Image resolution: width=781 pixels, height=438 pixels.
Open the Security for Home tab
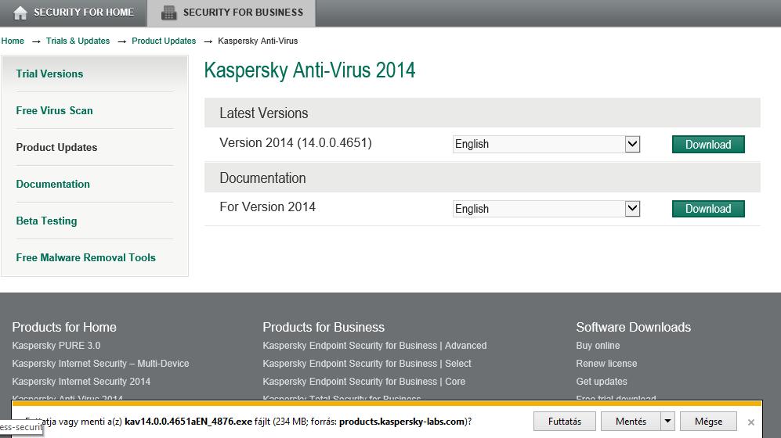click(73, 13)
